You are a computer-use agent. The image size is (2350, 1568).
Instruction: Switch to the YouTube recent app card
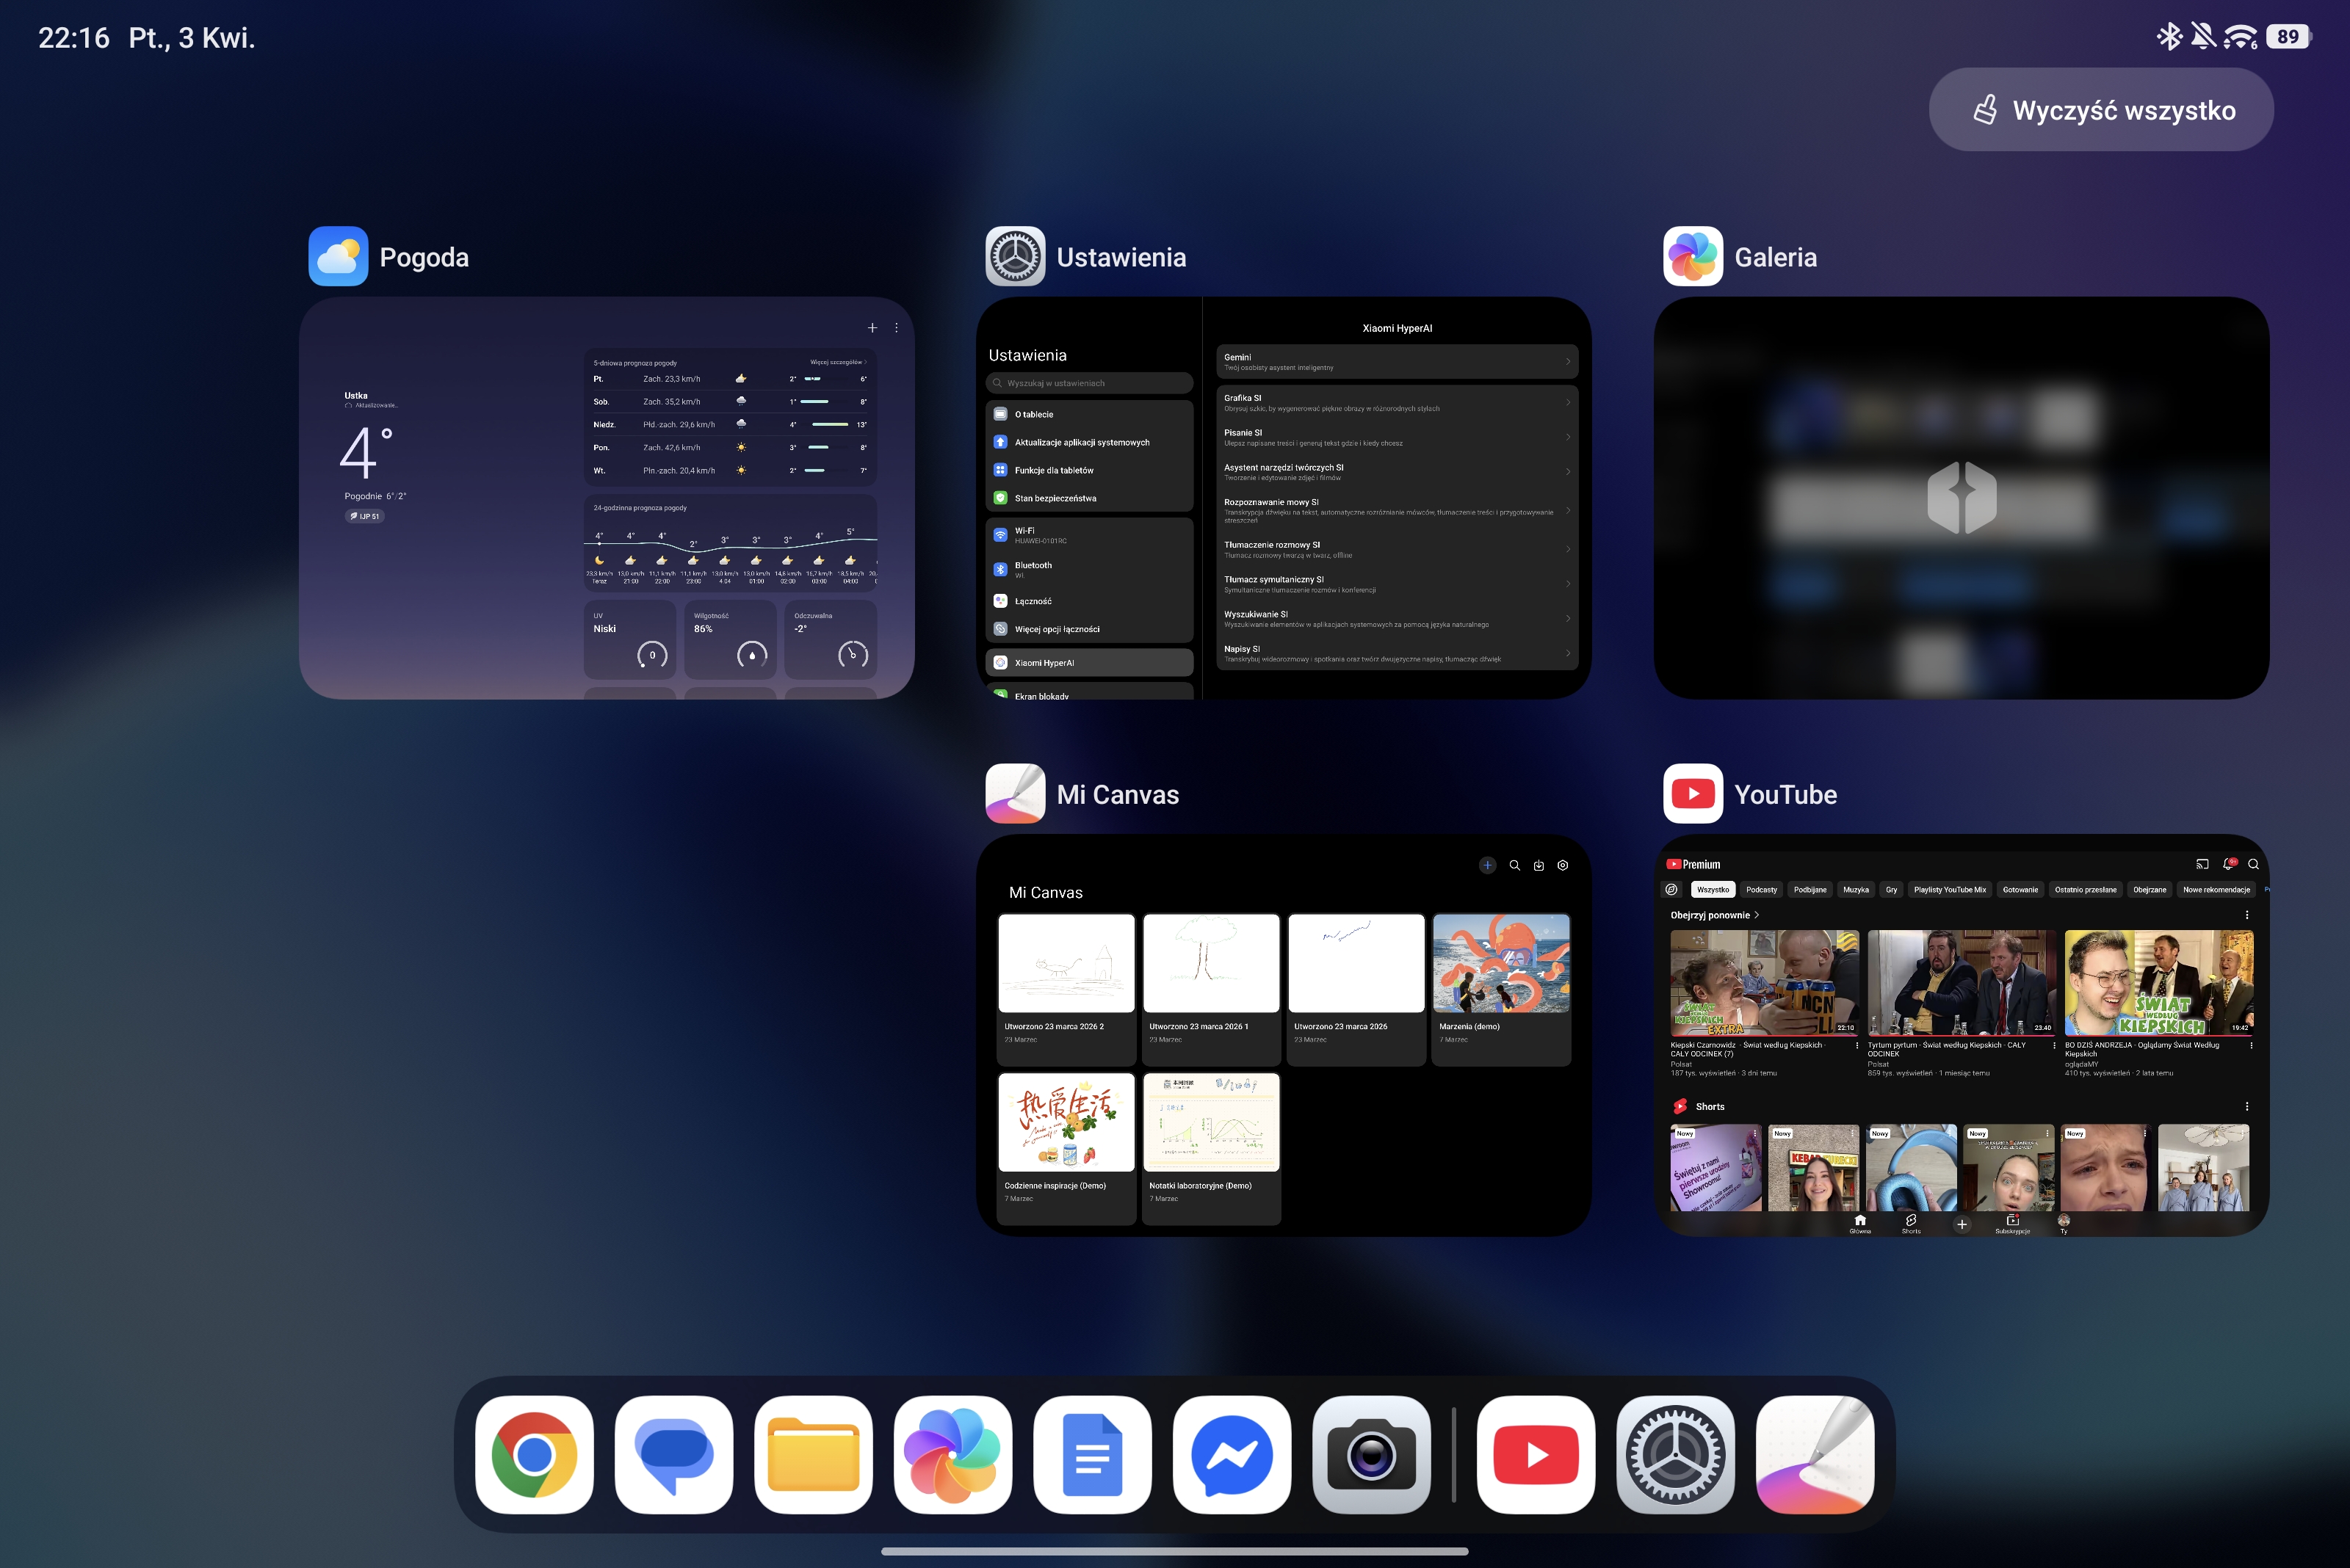click(x=1961, y=1035)
